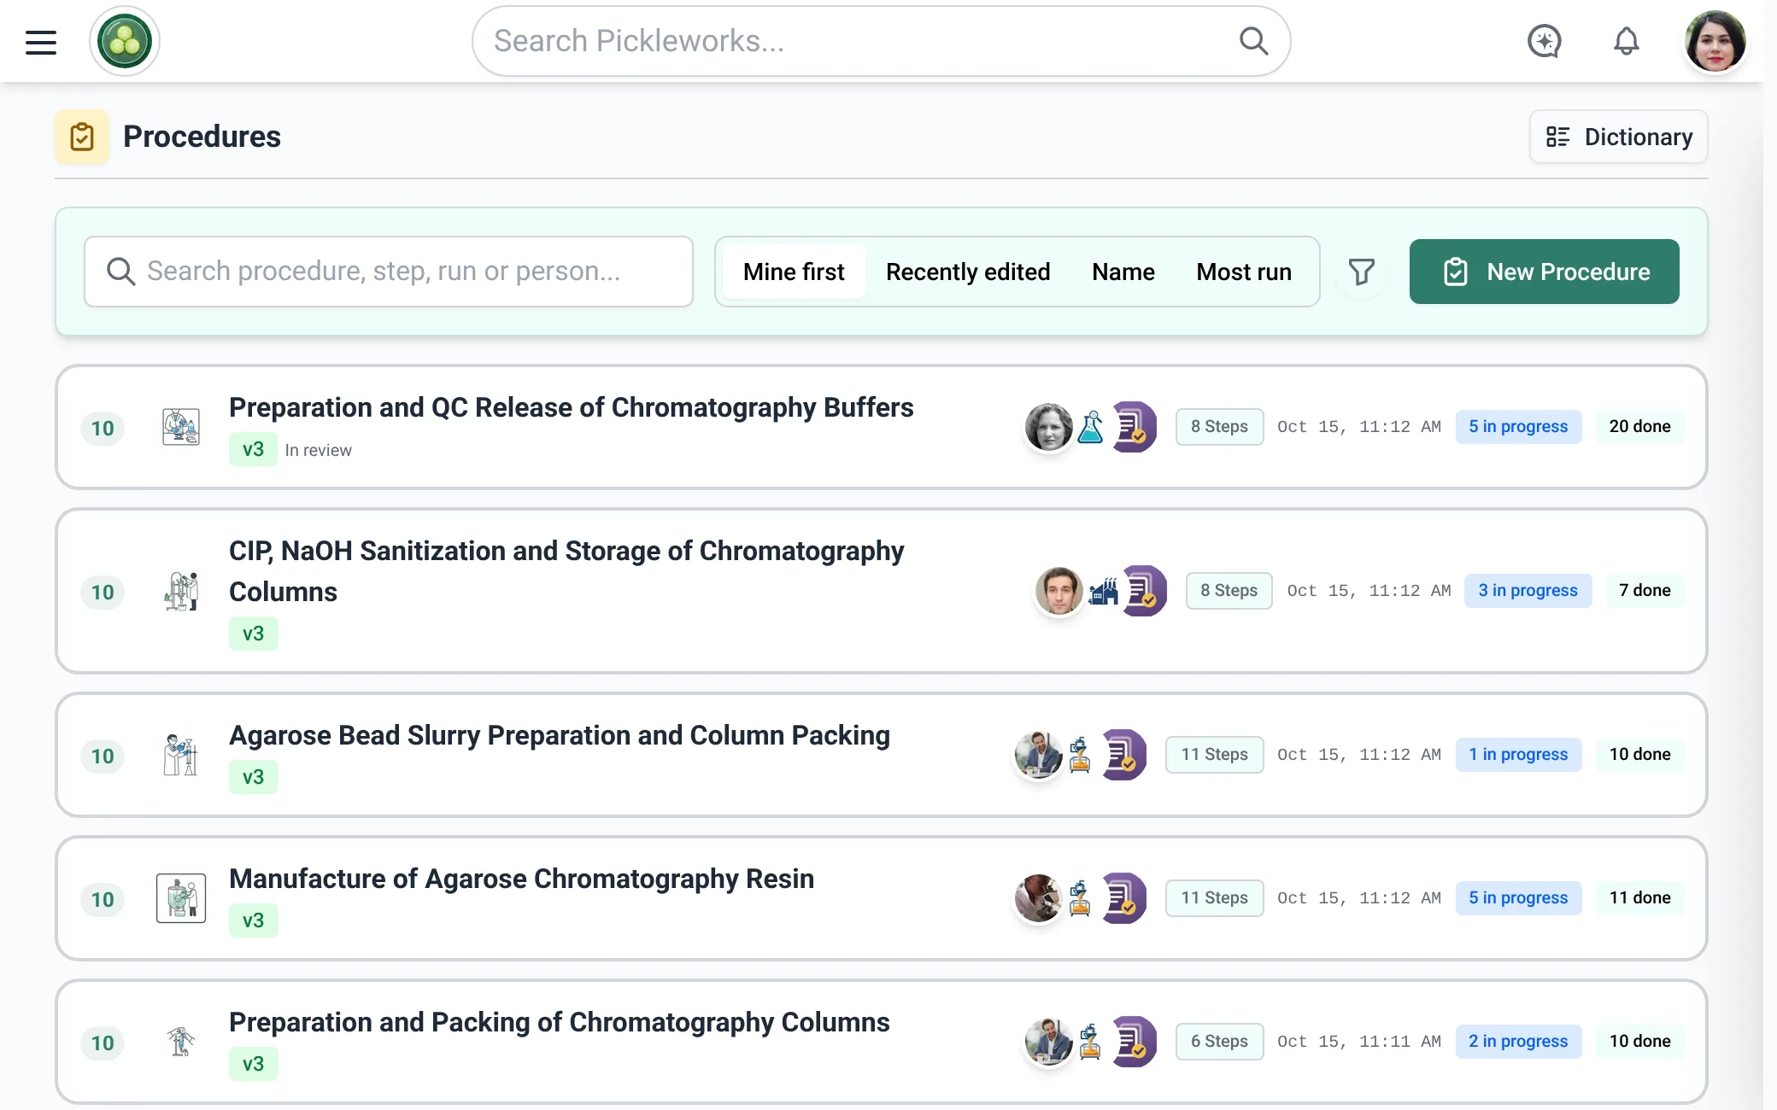Open the Dictionary button
The image size is (1777, 1110).
[x=1618, y=137]
